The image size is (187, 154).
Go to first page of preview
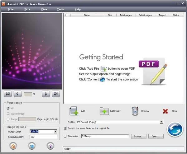[x=8, y=94]
